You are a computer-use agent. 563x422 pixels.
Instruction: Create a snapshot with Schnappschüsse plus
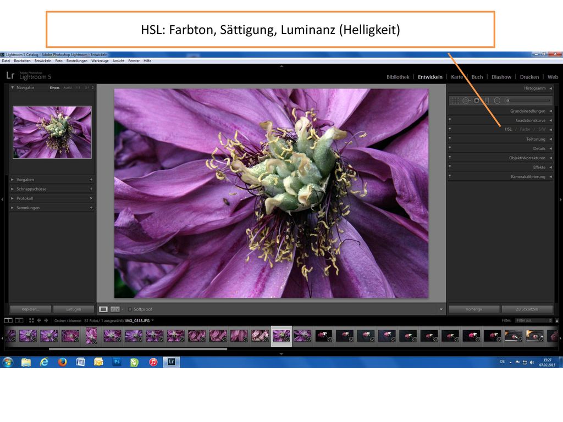pos(91,189)
